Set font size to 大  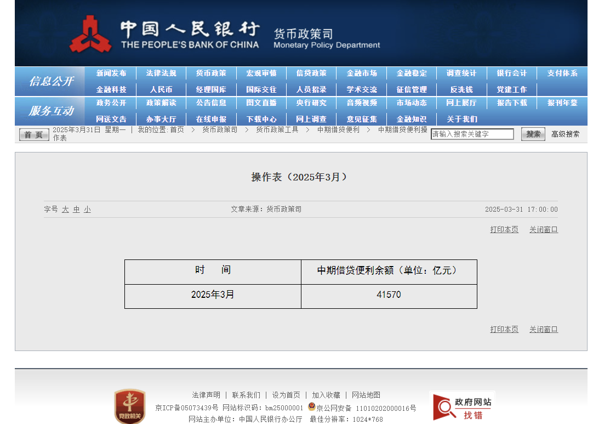point(65,210)
